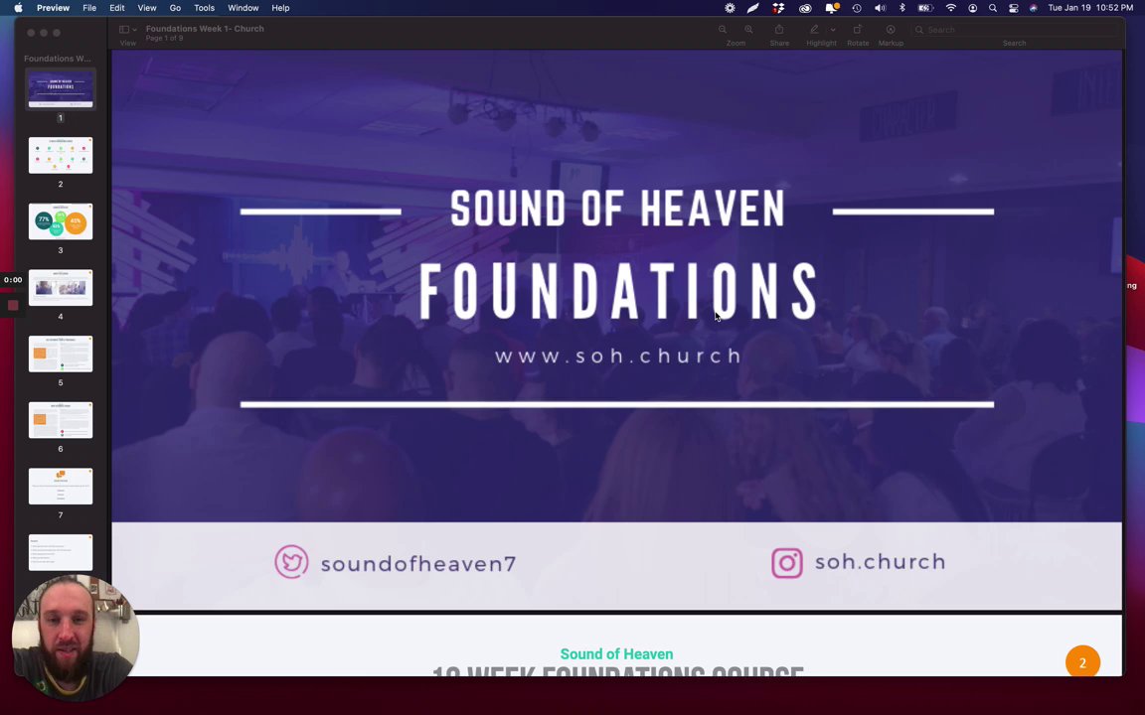Click the Twitter icon beside soundofheaven7

point(291,562)
